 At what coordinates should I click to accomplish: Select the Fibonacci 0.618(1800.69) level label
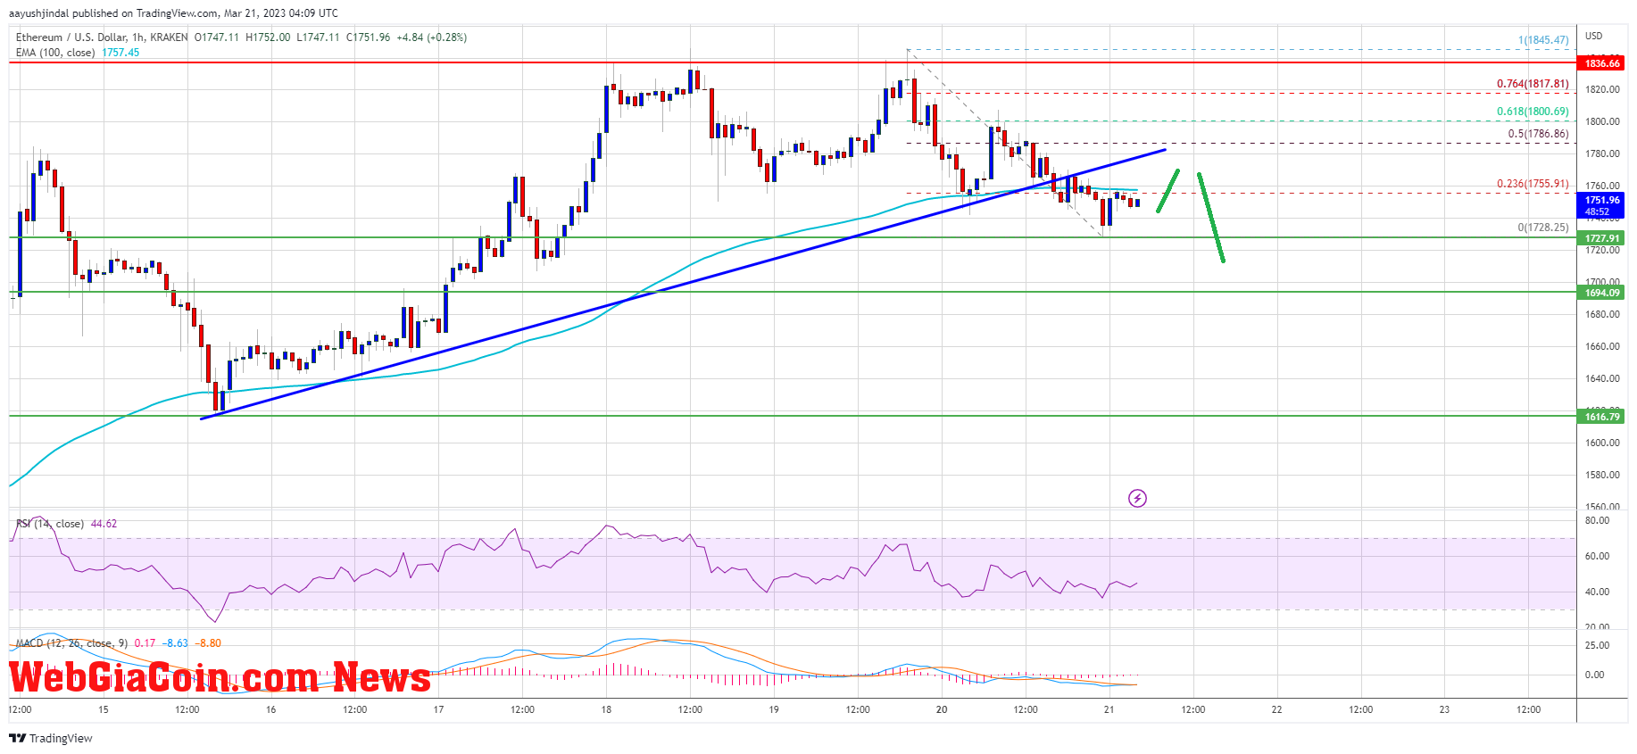tap(1533, 112)
